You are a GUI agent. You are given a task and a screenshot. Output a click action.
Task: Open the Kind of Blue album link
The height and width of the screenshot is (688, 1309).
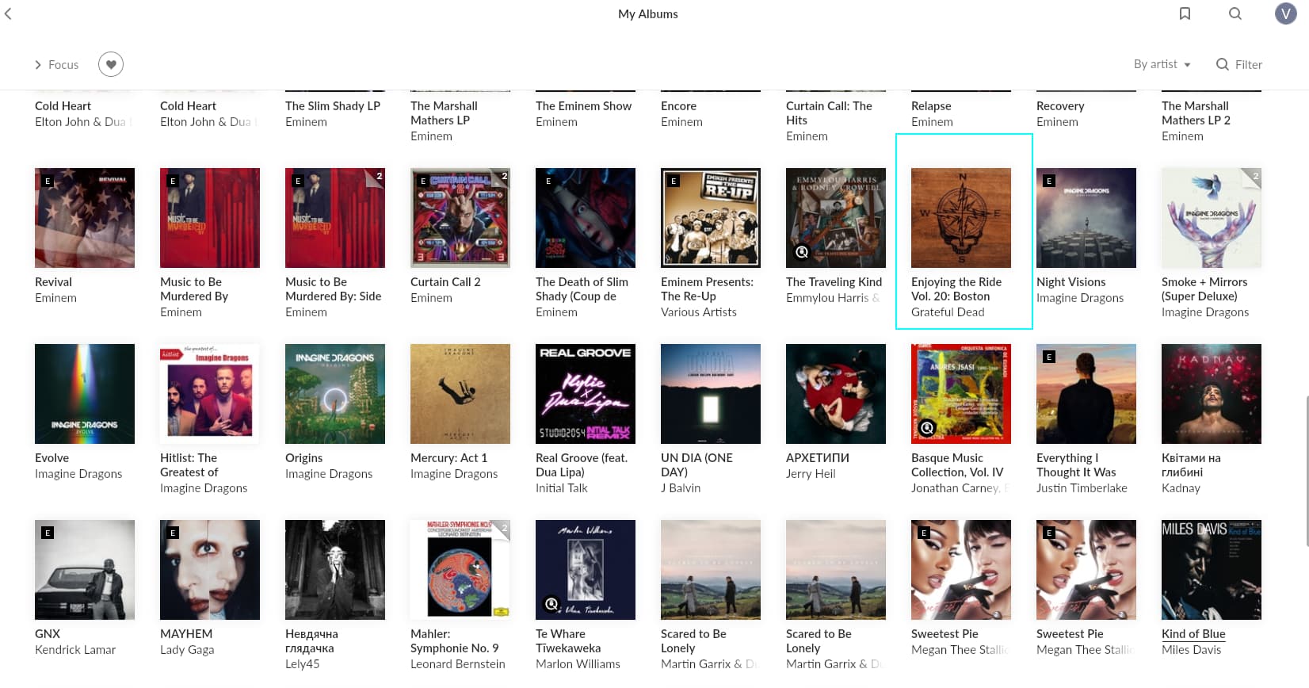(x=1193, y=633)
